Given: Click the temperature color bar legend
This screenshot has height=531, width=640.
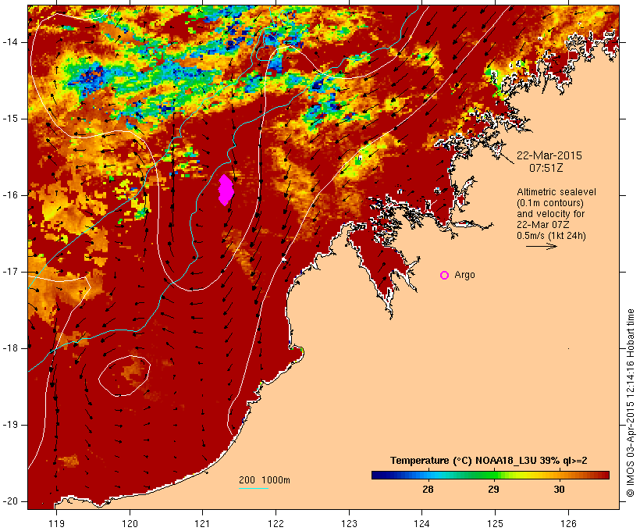Looking at the screenshot, I should 490,475.
